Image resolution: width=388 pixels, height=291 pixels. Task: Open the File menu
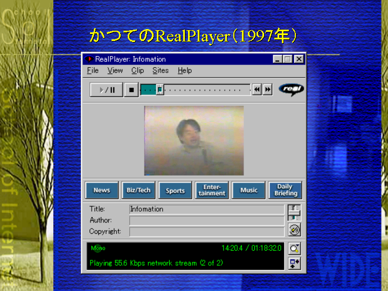tap(93, 71)
